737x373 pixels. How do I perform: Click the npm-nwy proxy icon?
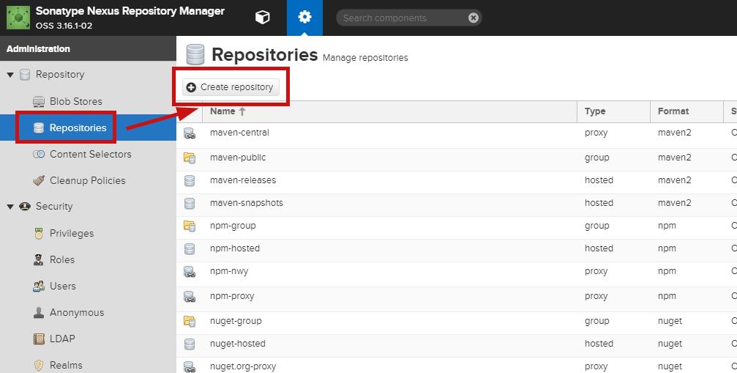tap(190, 272)
